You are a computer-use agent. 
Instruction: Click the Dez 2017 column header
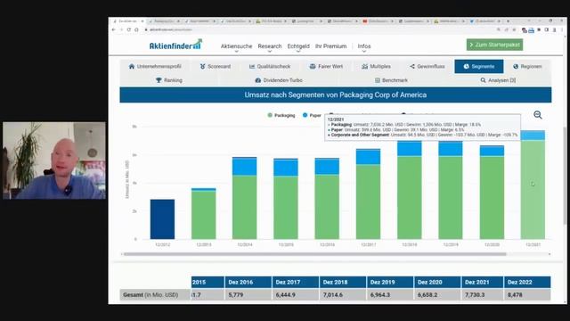coord(295,282)
